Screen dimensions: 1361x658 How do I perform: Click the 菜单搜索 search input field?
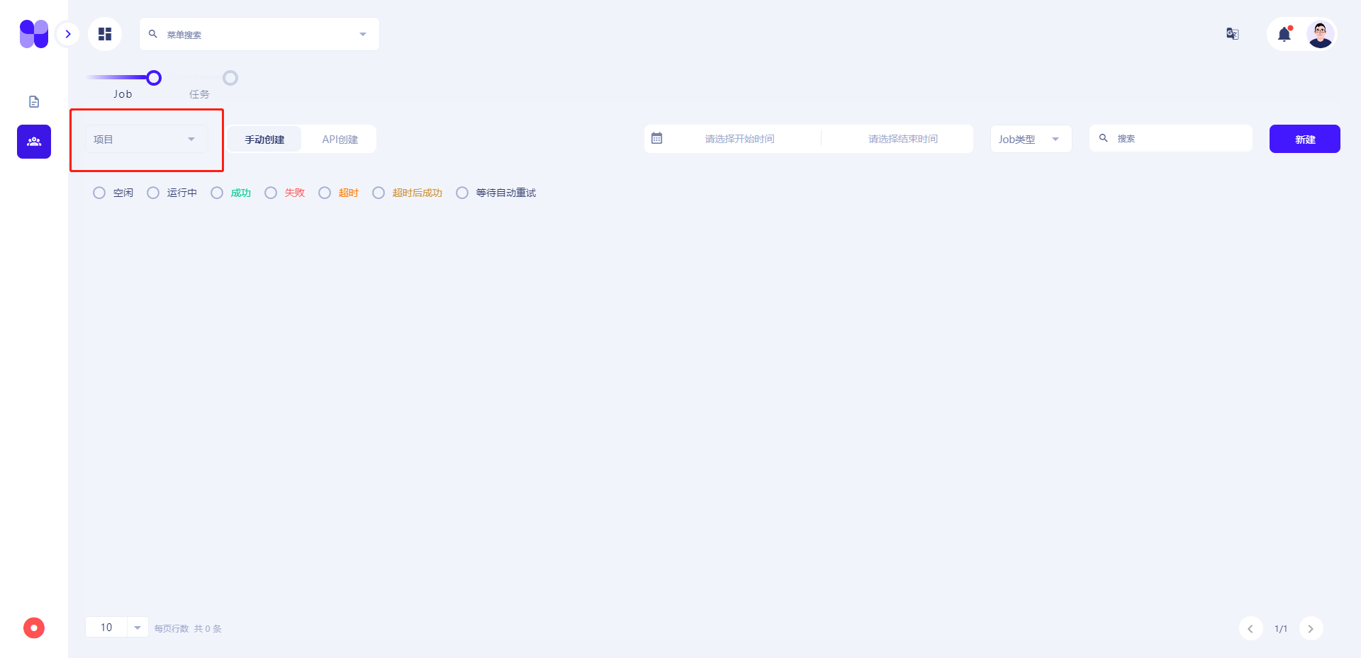(x=259, y=33)
